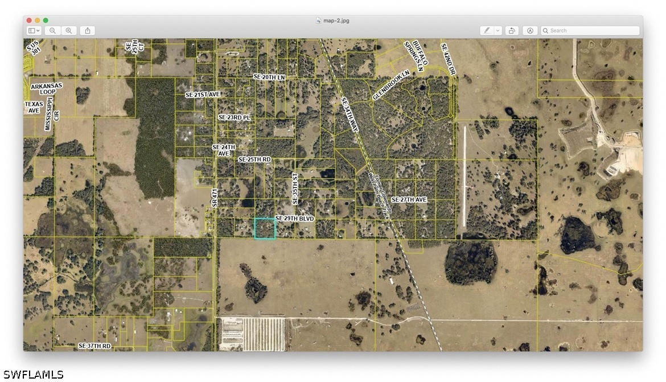
Task: Open the sidebar view options menu
Action: [x=34, y=31]
